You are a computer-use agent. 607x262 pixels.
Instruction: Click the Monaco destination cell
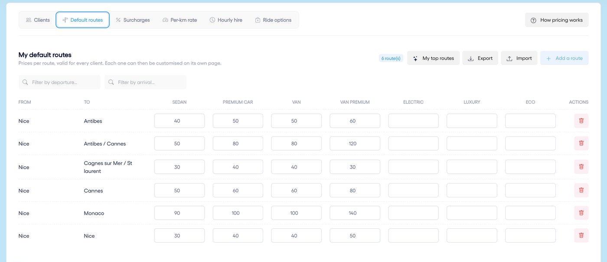tap(94, 213)
